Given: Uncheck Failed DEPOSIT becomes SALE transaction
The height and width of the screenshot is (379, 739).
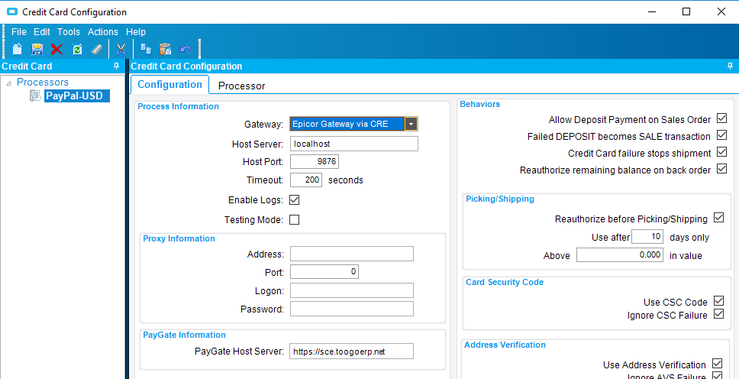Looking at the screenshot, I should pos(721,135).
